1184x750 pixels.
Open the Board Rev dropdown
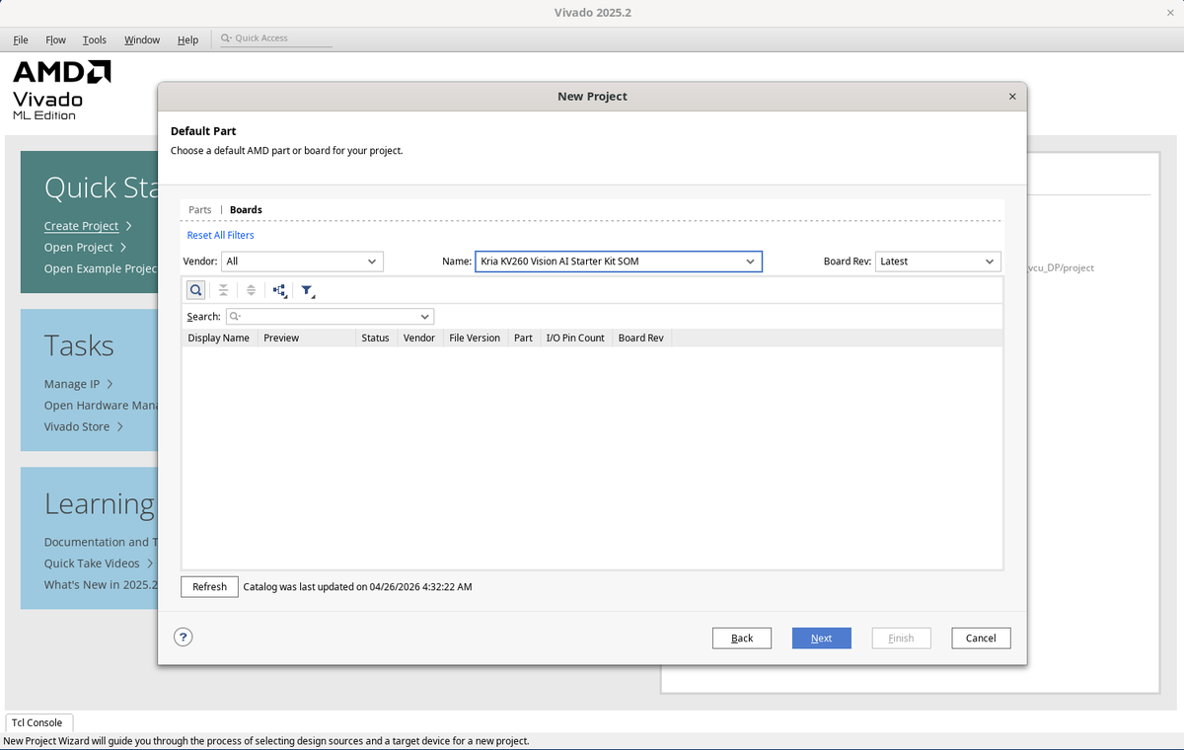(938, 262)
